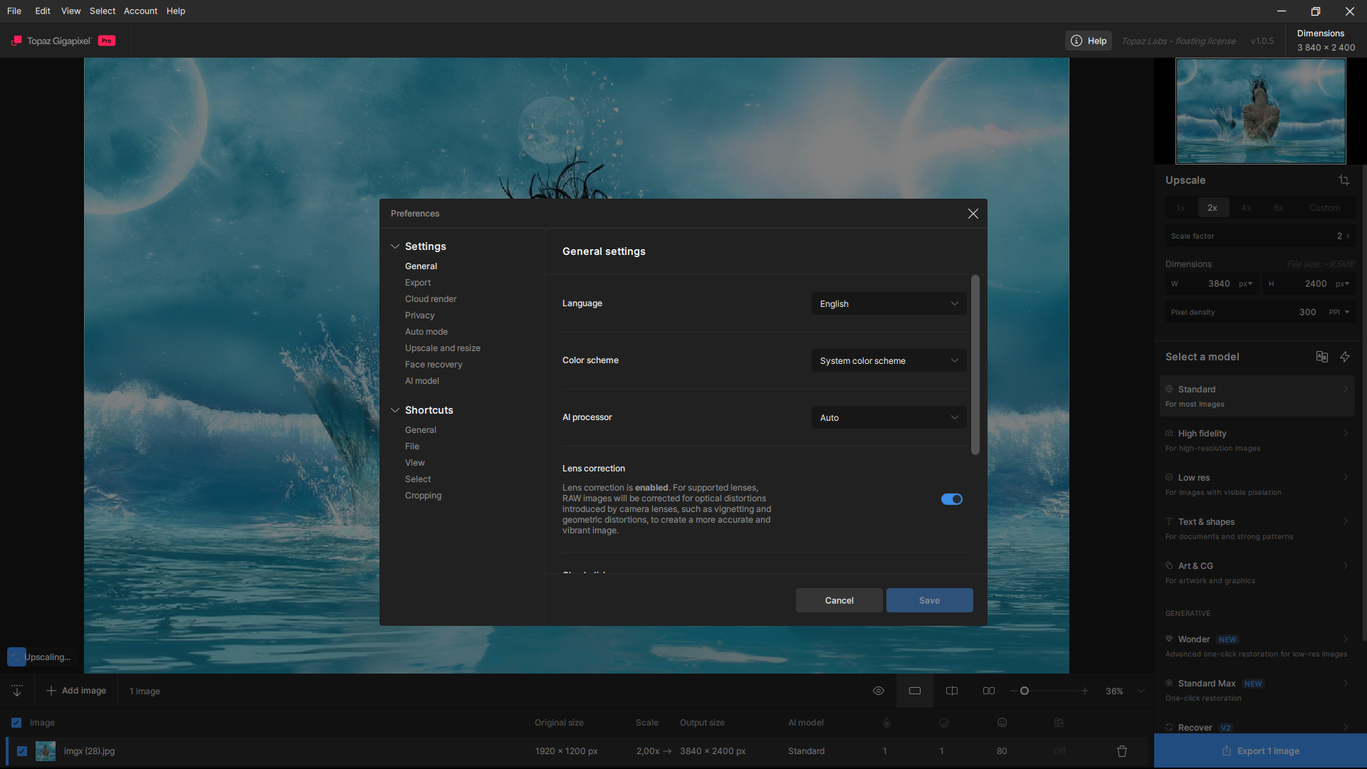
Task: Open the compare models icon
Action: (x=1321, y=357)
